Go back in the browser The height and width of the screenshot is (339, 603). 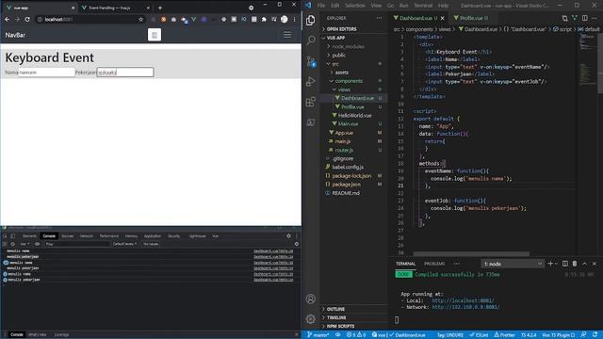[x=7, y=19]
